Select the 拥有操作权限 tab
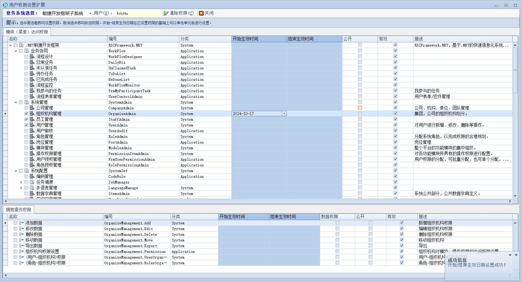Screen dimensions: 522x282 (18, 210)
